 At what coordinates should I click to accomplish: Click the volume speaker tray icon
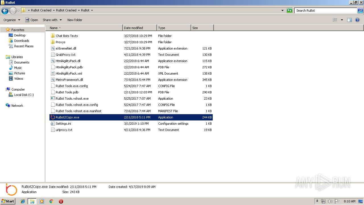click(330, 201)
